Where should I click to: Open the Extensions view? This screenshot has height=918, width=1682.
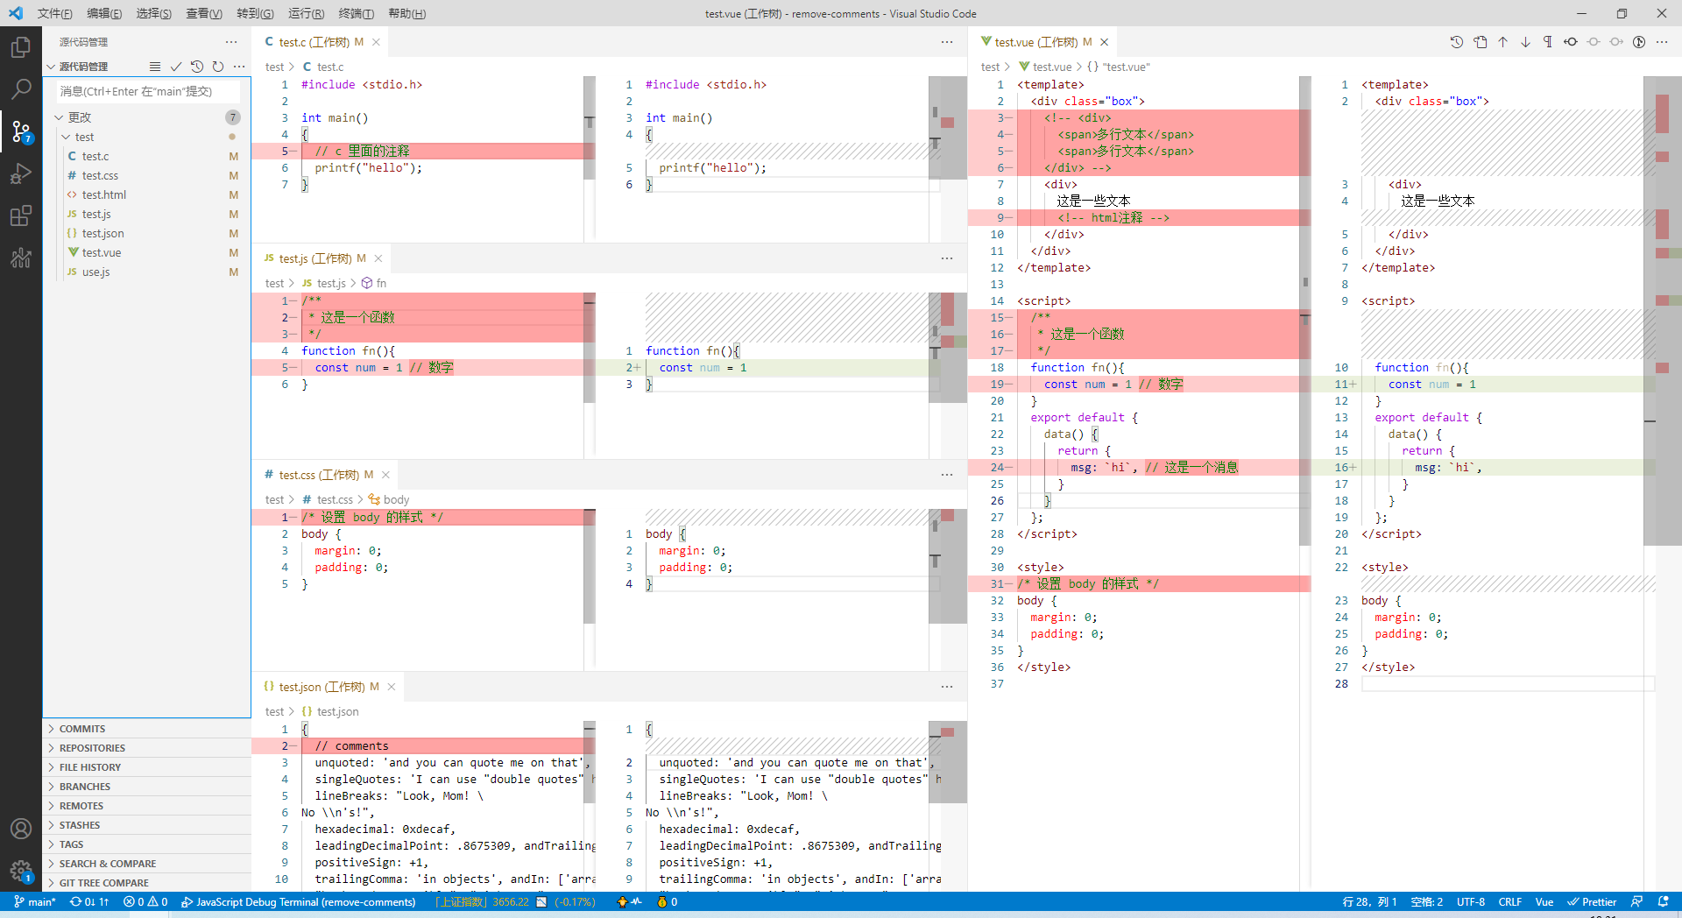(21, 215)
